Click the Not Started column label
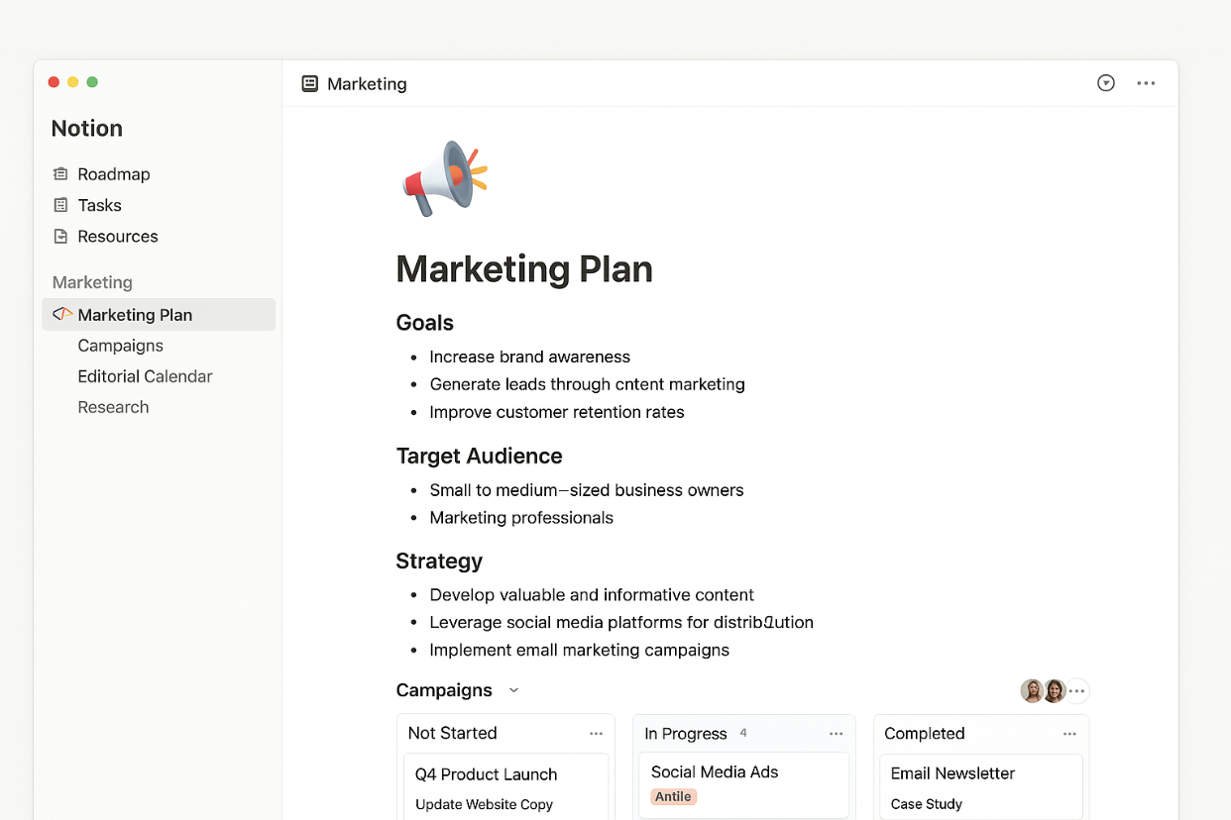 pos(452,733)
